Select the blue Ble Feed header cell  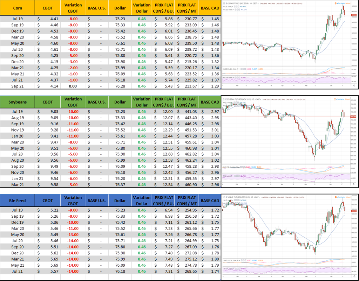(18, 201)
